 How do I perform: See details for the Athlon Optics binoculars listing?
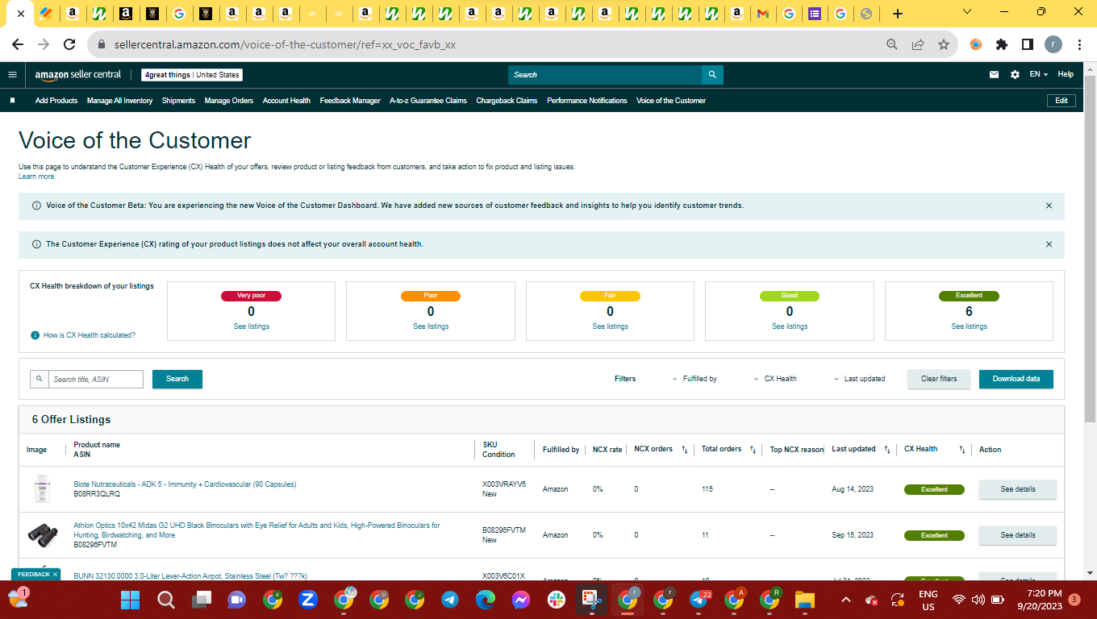[x=1018, y=535]
